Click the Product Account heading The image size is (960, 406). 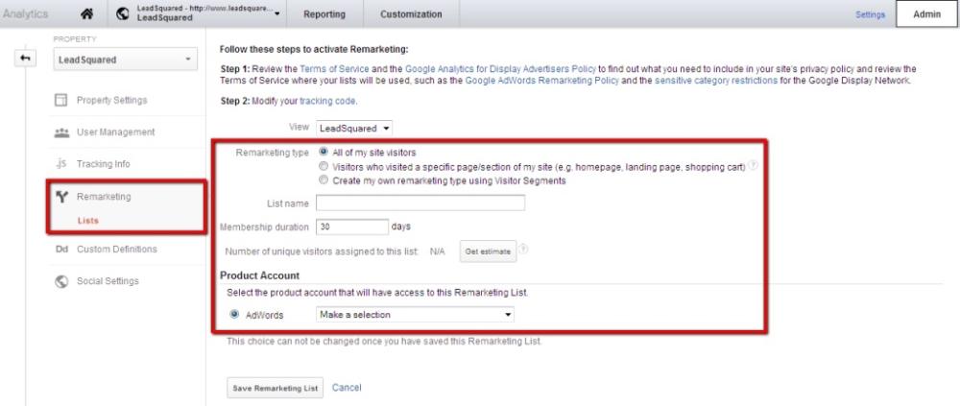click(x=259, y=275)
